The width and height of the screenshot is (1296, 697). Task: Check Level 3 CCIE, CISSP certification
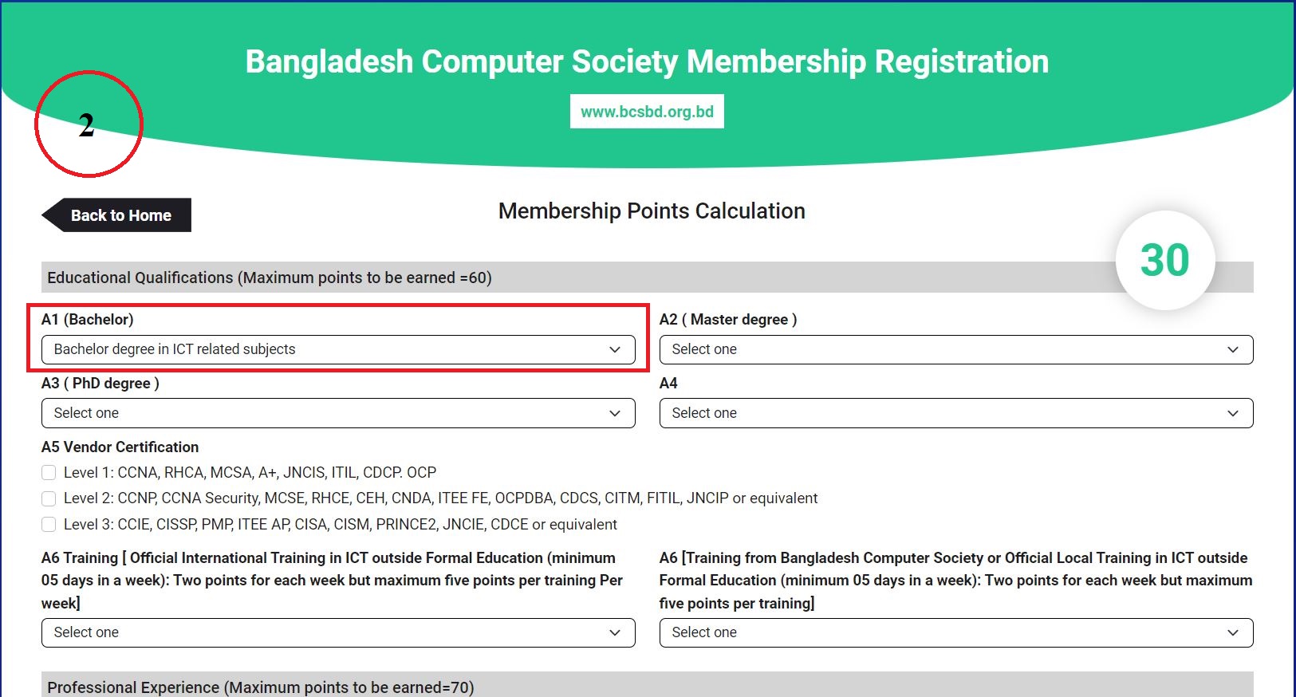point(49,525)
